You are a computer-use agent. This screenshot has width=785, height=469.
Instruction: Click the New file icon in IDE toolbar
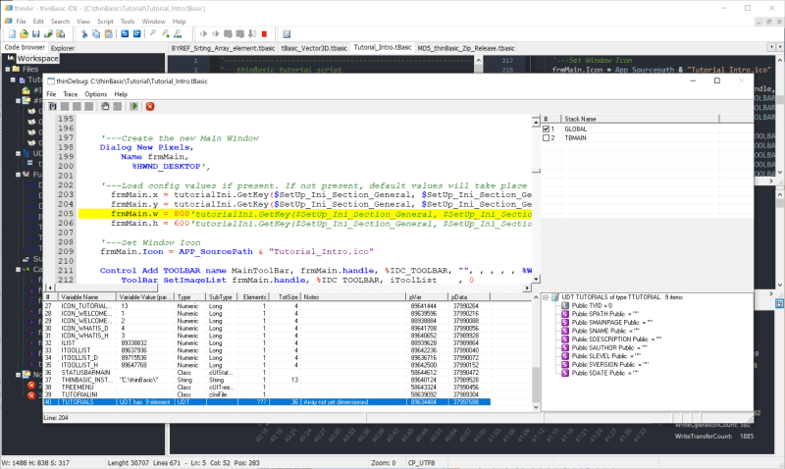tap(12, 34)
